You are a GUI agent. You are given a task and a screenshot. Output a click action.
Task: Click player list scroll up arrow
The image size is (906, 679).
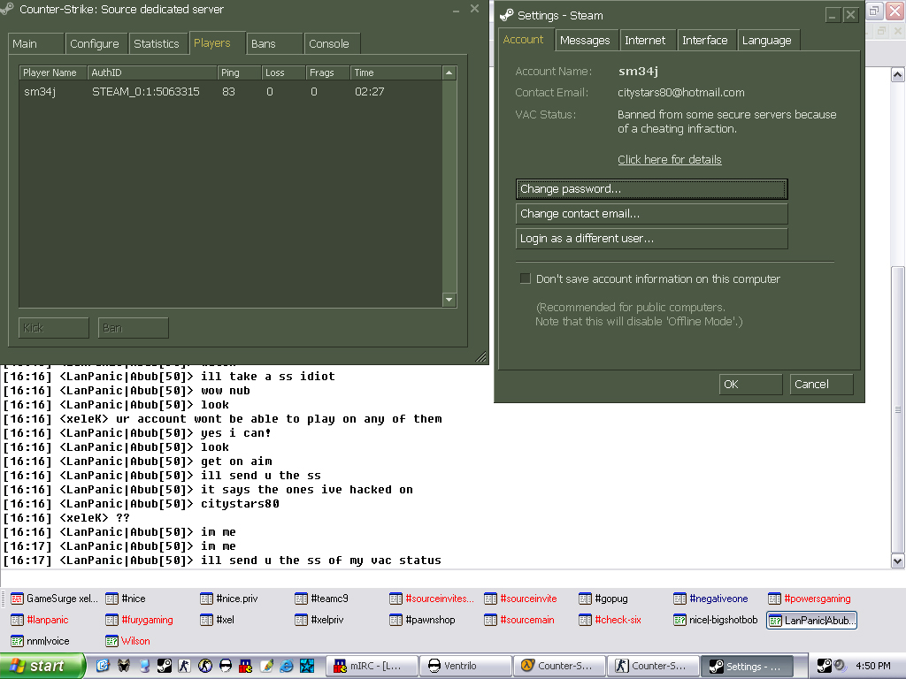coord(449,72)
